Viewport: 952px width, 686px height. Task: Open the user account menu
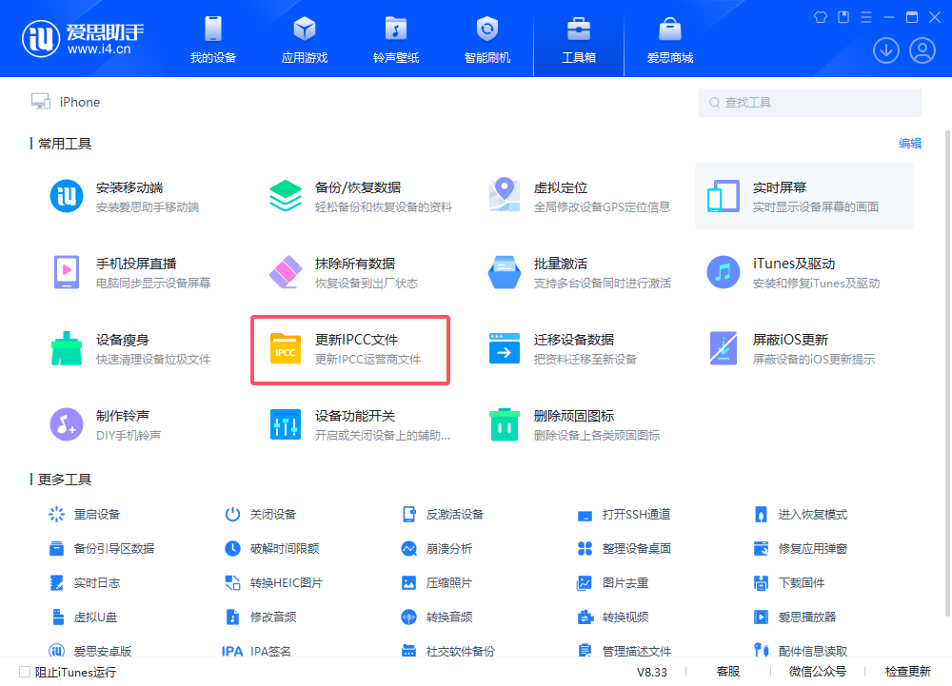click(921, 49)
